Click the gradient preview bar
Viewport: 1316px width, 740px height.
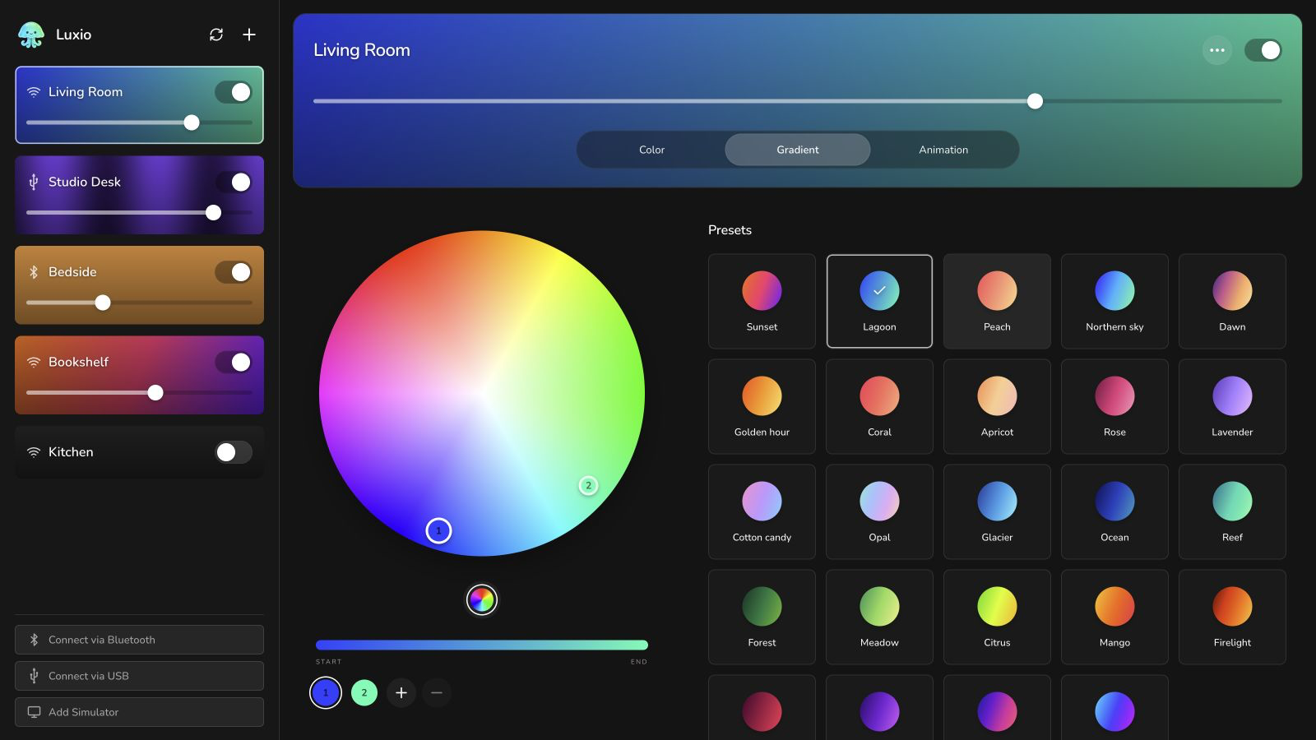click(482, 645)
